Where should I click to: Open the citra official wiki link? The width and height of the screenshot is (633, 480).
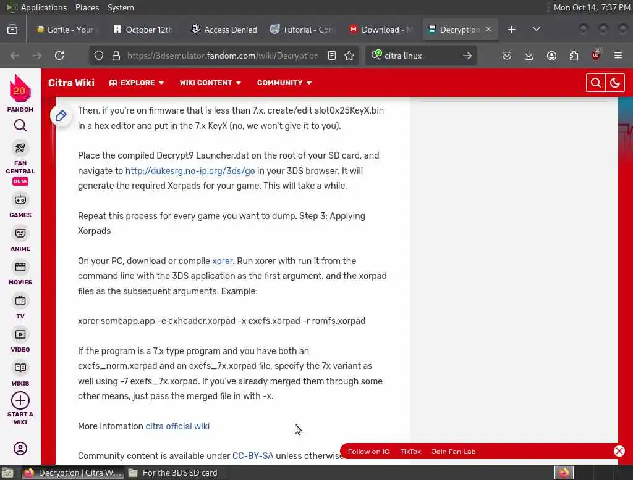click(x=177, y=426)
